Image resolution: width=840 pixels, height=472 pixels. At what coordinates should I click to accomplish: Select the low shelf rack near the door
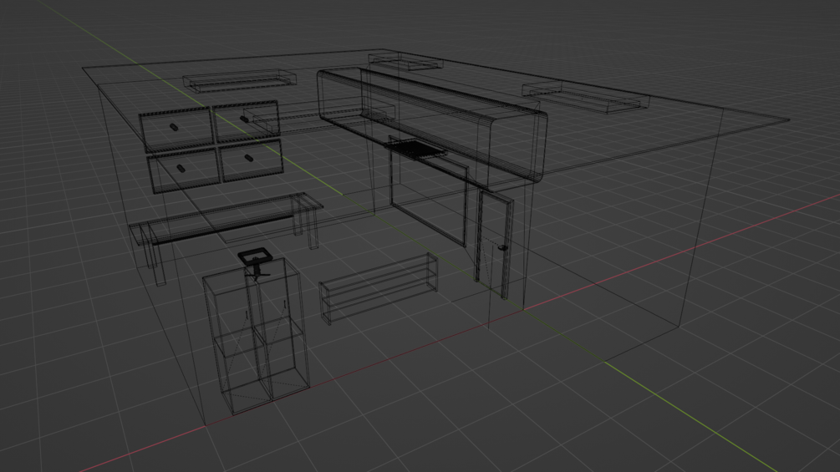(379, 288)
